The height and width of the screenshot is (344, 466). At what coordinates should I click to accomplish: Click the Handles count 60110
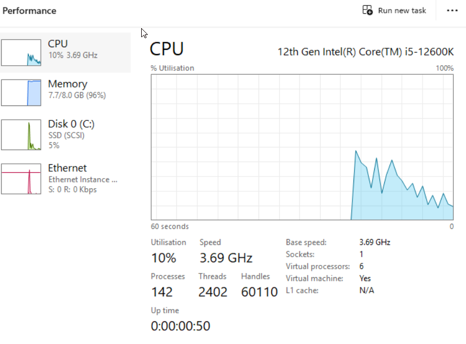tap(260, 292)
